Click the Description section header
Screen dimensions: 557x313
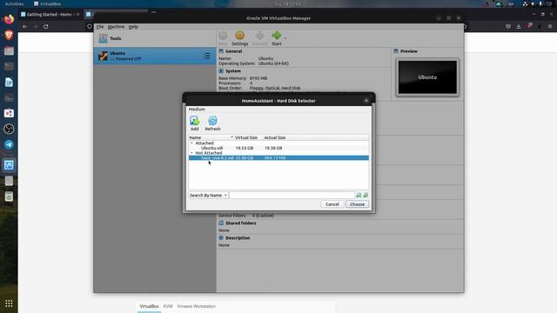click(238, 238)
